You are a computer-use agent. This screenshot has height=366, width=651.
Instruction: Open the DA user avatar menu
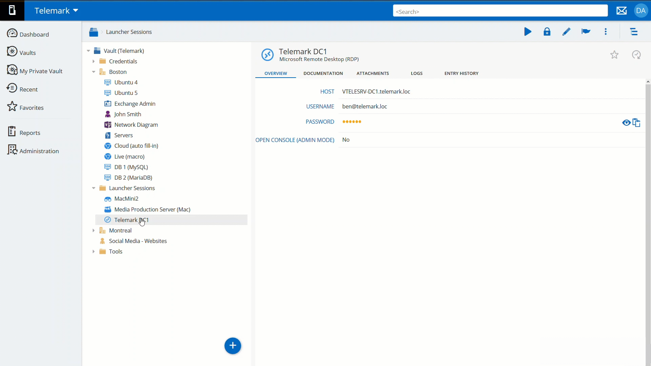(x=641, y=11)
